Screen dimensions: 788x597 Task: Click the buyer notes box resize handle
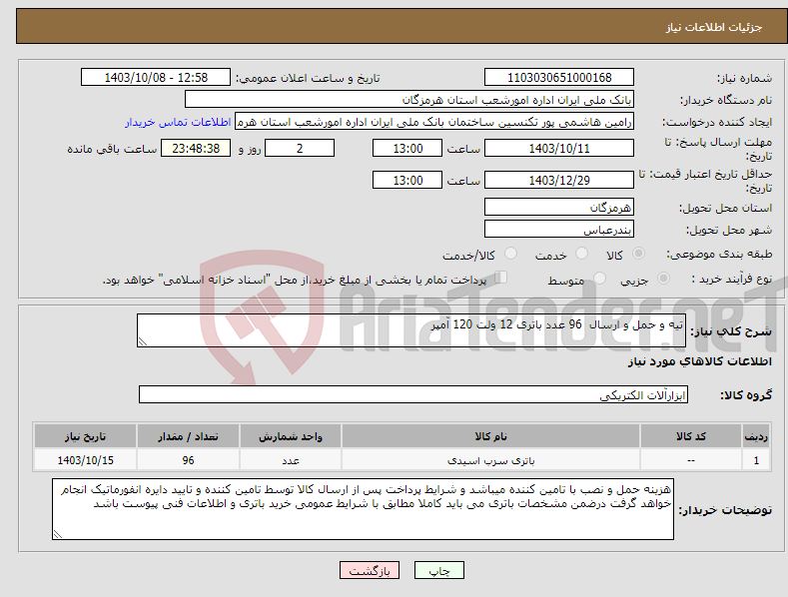pos(58,534)
